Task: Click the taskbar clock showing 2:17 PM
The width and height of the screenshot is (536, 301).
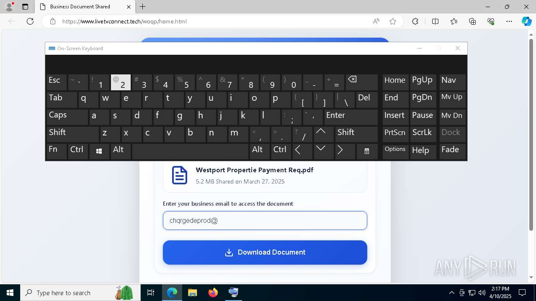Action: (500, 293)
